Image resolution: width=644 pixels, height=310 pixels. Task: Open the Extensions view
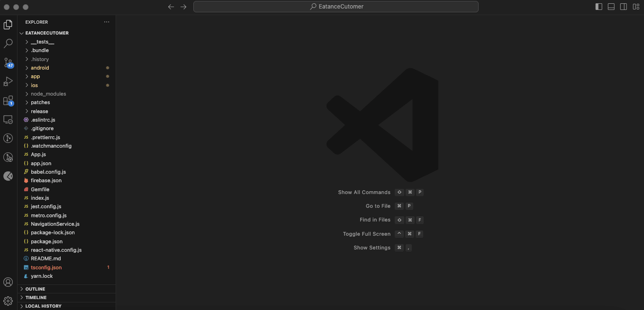(8, 101)
